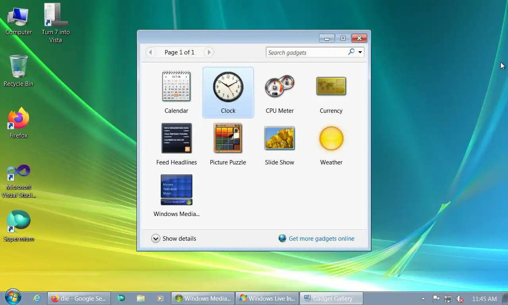Select the Clock gadget icon

click(x=228, y=87)
